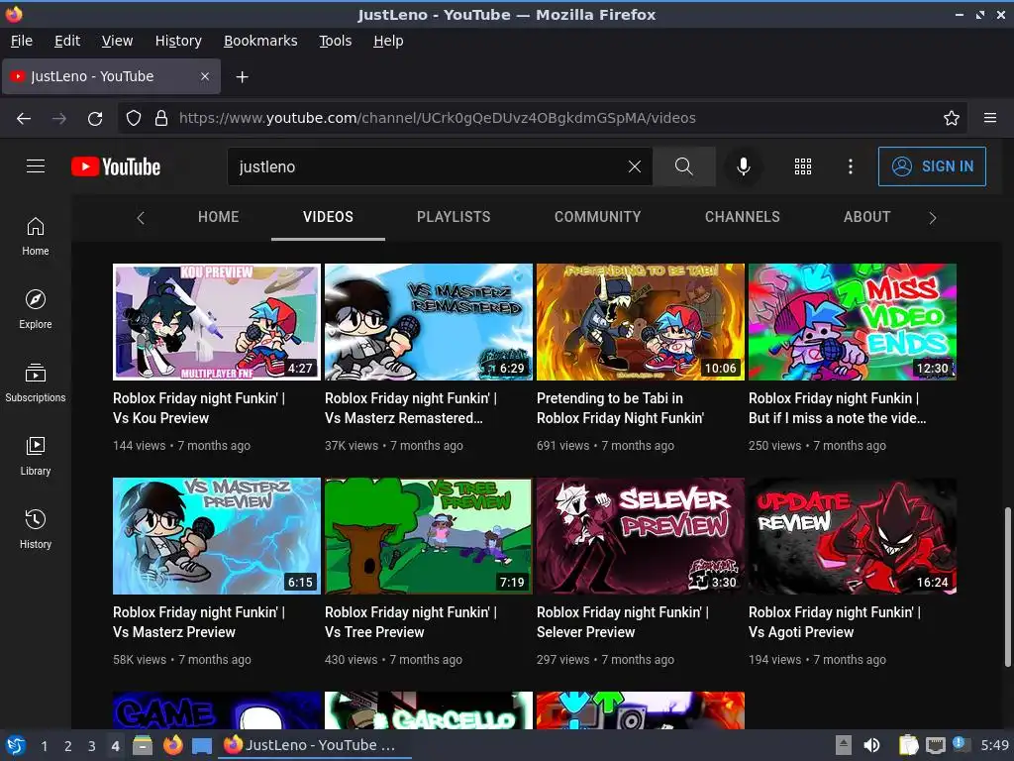This screenshot has width=1014, height=761.
Task: Open a new browser tab
Action: click(x=242, y=77)
